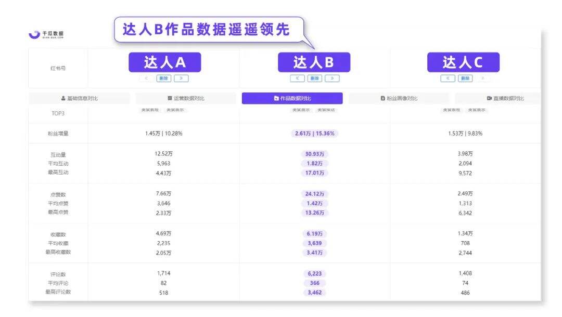Viewport: 562px width, 317px height.
Task: Click the value 1.45万 | 10.28%
Action: [x=164, y=134]
